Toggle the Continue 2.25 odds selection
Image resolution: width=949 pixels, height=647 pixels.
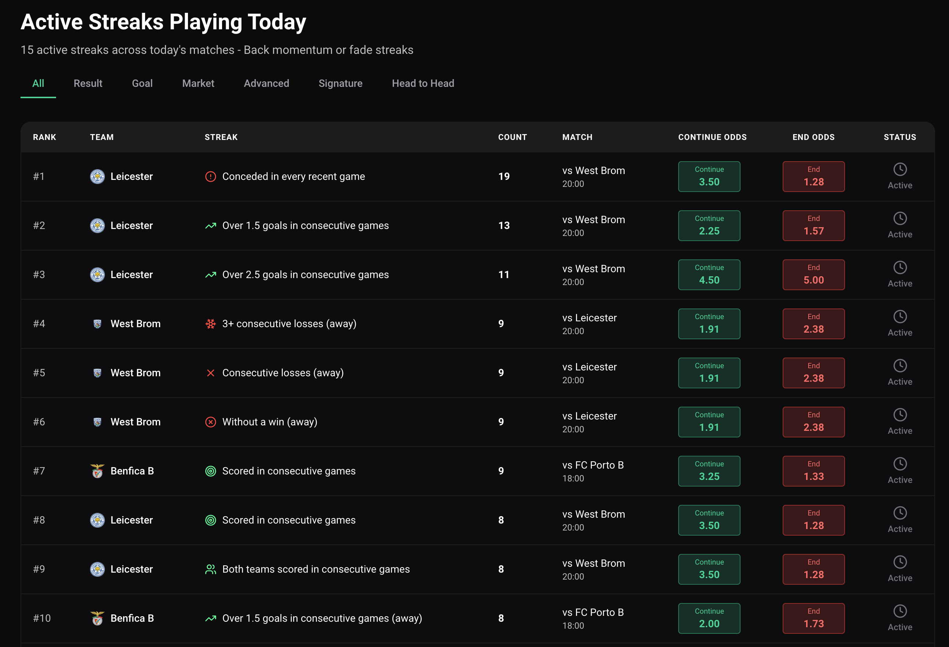709,225
